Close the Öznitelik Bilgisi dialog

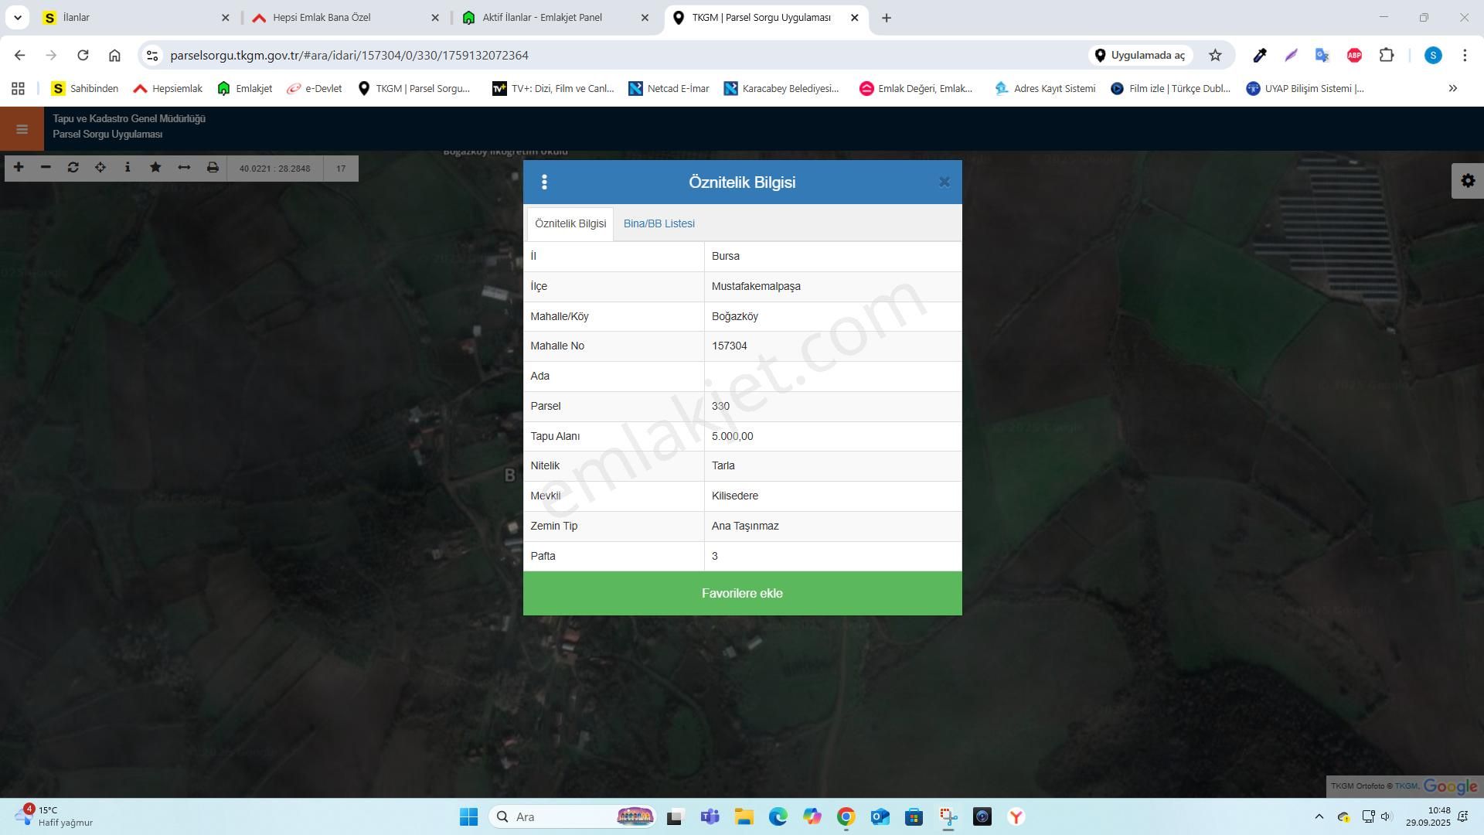click(944, 182)
